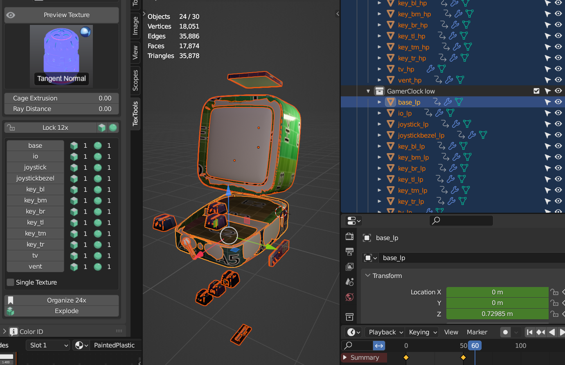Screen dimensions: 565x365
Task: Switch to the View Layer properties tab
Action: pos(349,267)
